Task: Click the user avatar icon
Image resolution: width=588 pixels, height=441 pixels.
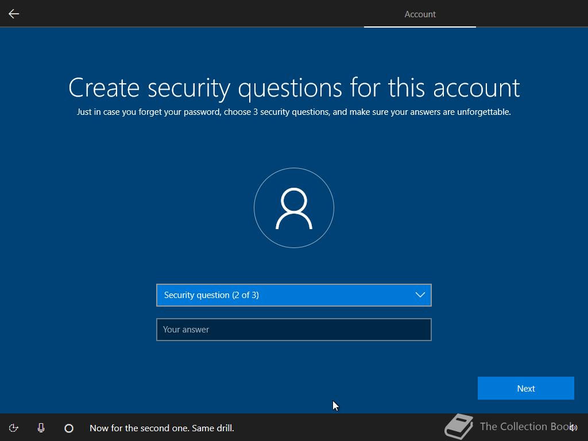Action: [294, 208]
